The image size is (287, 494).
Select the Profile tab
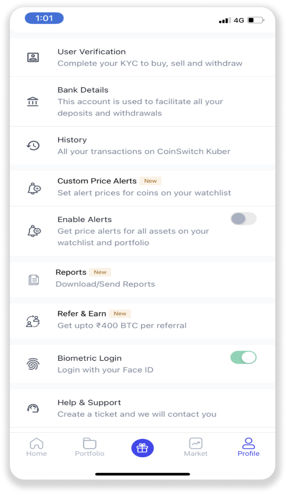coord(248,447)
